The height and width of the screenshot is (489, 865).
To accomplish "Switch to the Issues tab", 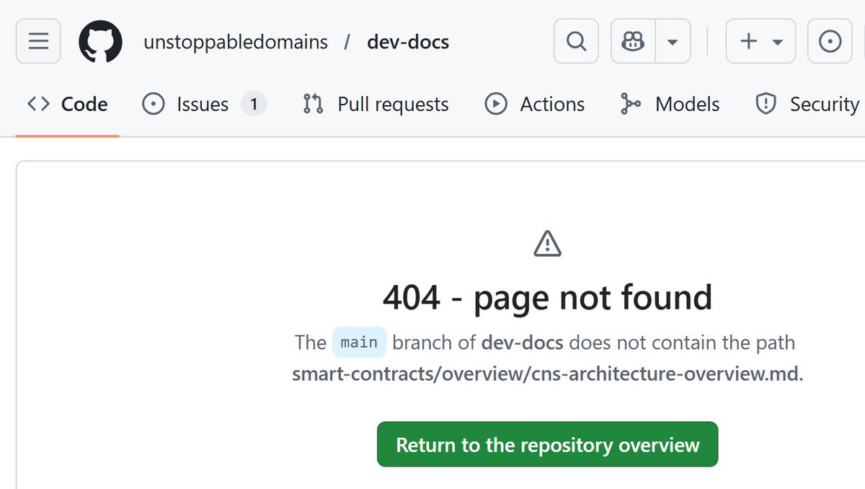I will [x=204, y=105].
